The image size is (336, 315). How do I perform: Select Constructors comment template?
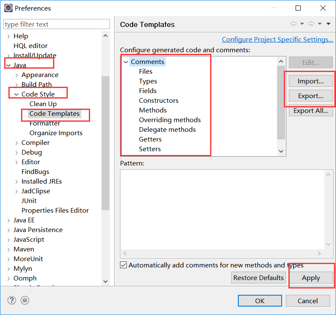(x=159, y=101)
